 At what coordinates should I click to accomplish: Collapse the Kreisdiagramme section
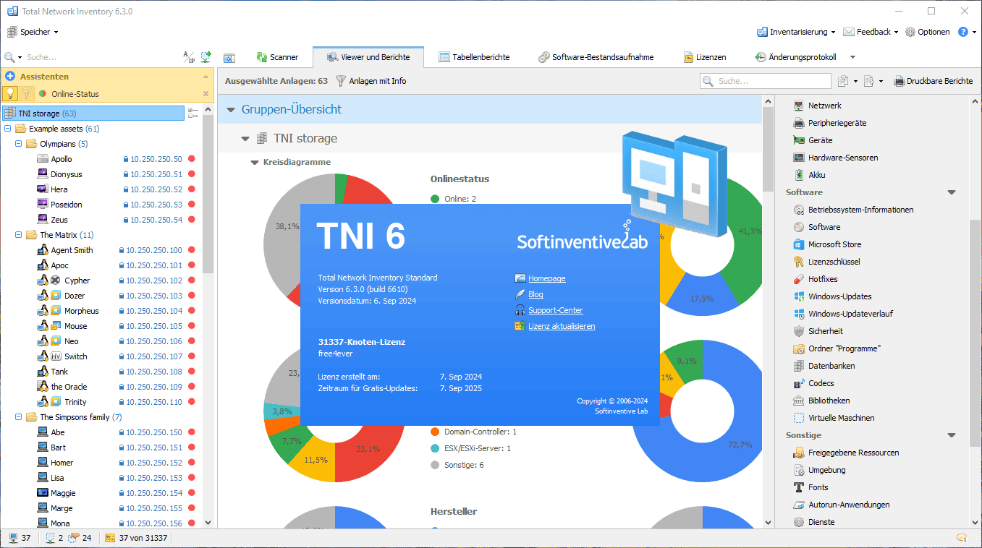click(x=254, y=163)
